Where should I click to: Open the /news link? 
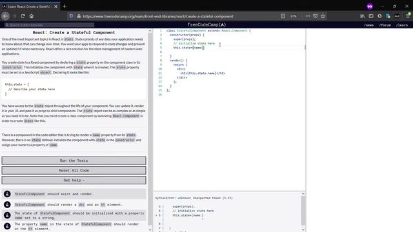368,25
